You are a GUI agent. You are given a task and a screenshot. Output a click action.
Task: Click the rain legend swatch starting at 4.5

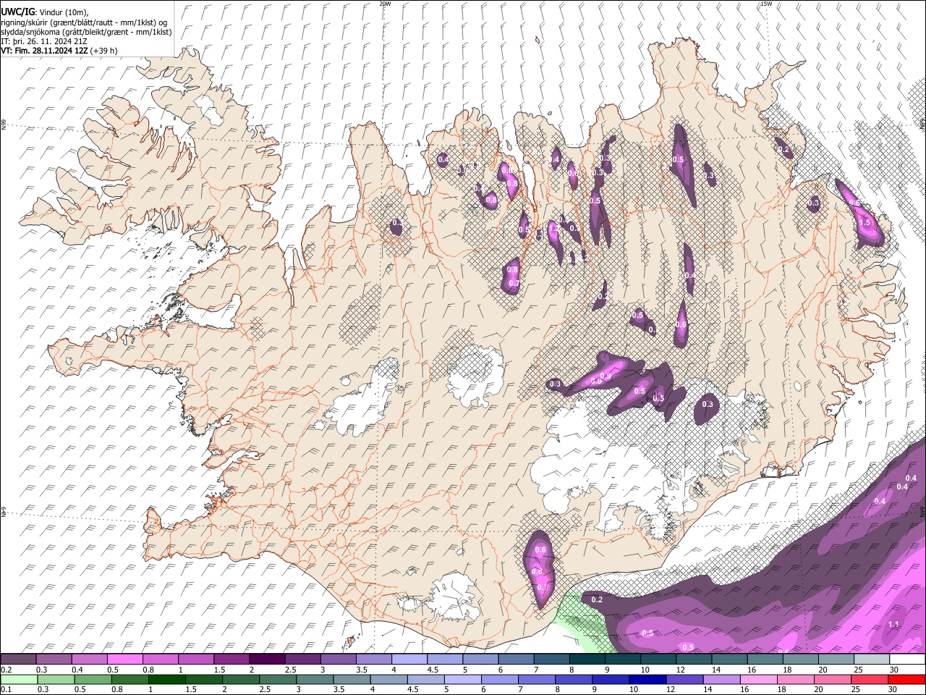(425, 679)
